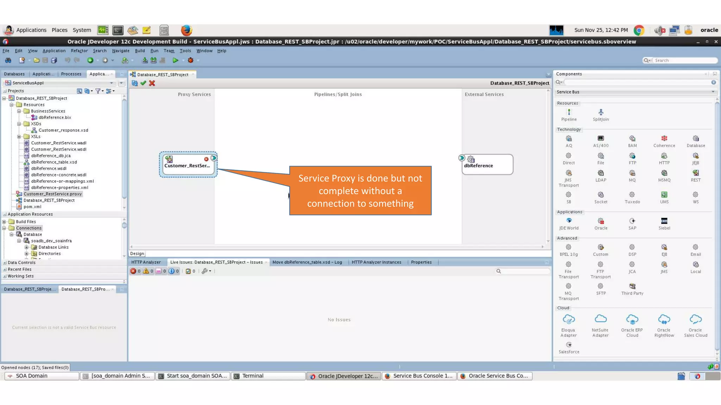
Task: Open dbReference.bix in the tree
Action: pos(55,117)
